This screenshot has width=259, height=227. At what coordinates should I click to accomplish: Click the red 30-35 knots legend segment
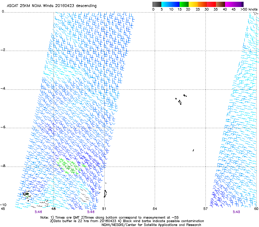pyautogui.click(x=211, y=5)
